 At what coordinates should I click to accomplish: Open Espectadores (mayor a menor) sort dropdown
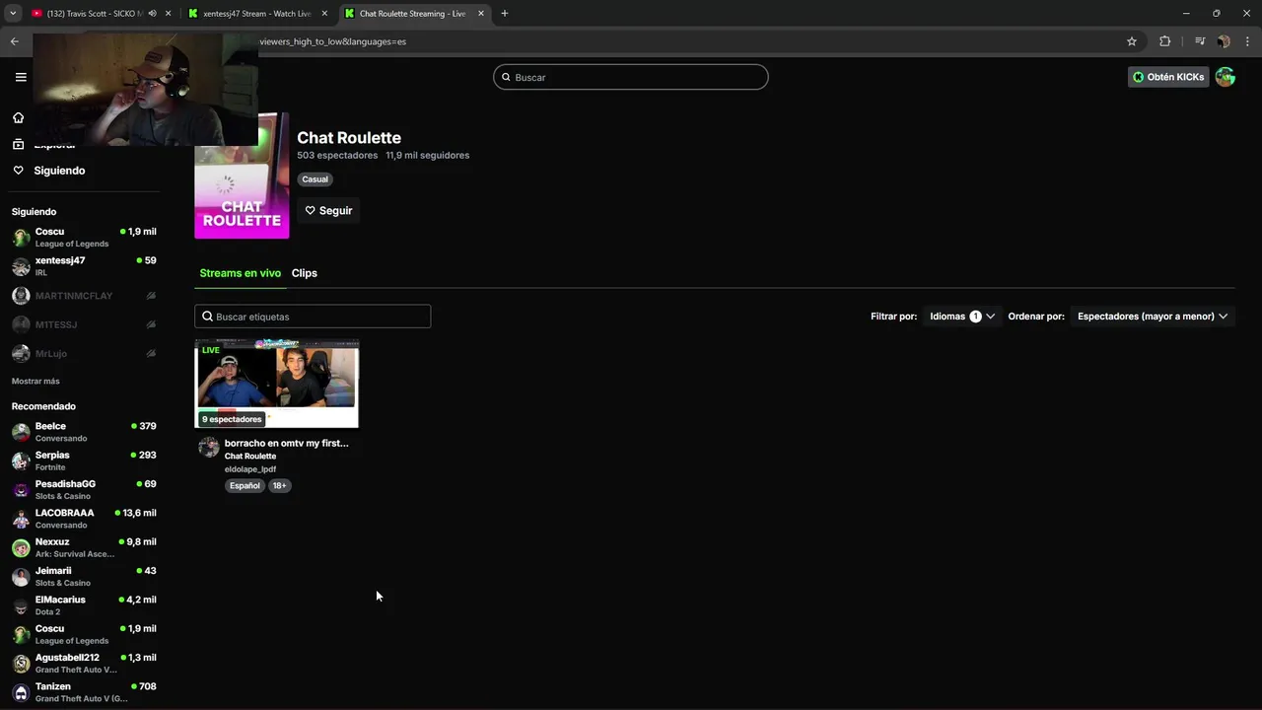(x=1153, y=317)
